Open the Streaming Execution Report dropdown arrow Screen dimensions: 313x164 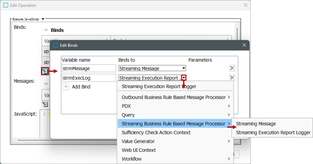[x=184, y=78]
